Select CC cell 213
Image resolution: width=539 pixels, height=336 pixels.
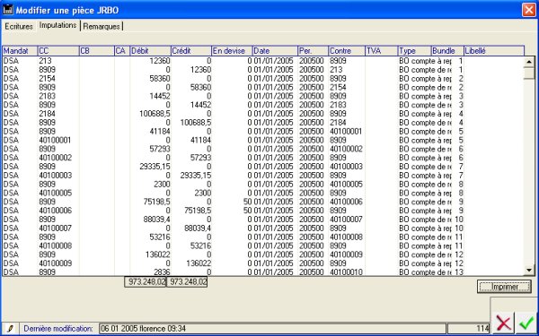click(x=46, y=61)
